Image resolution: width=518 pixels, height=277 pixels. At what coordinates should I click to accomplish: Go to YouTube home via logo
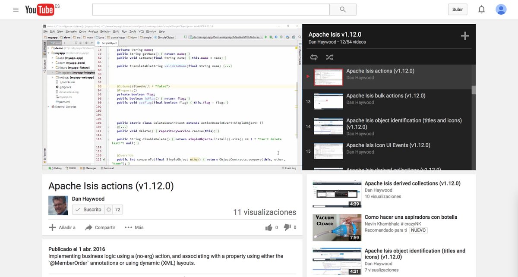39,9
